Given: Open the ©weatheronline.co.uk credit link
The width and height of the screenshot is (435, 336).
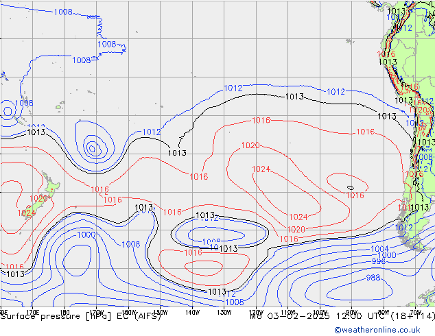Looking at the screenshot, I should point(377,330).
